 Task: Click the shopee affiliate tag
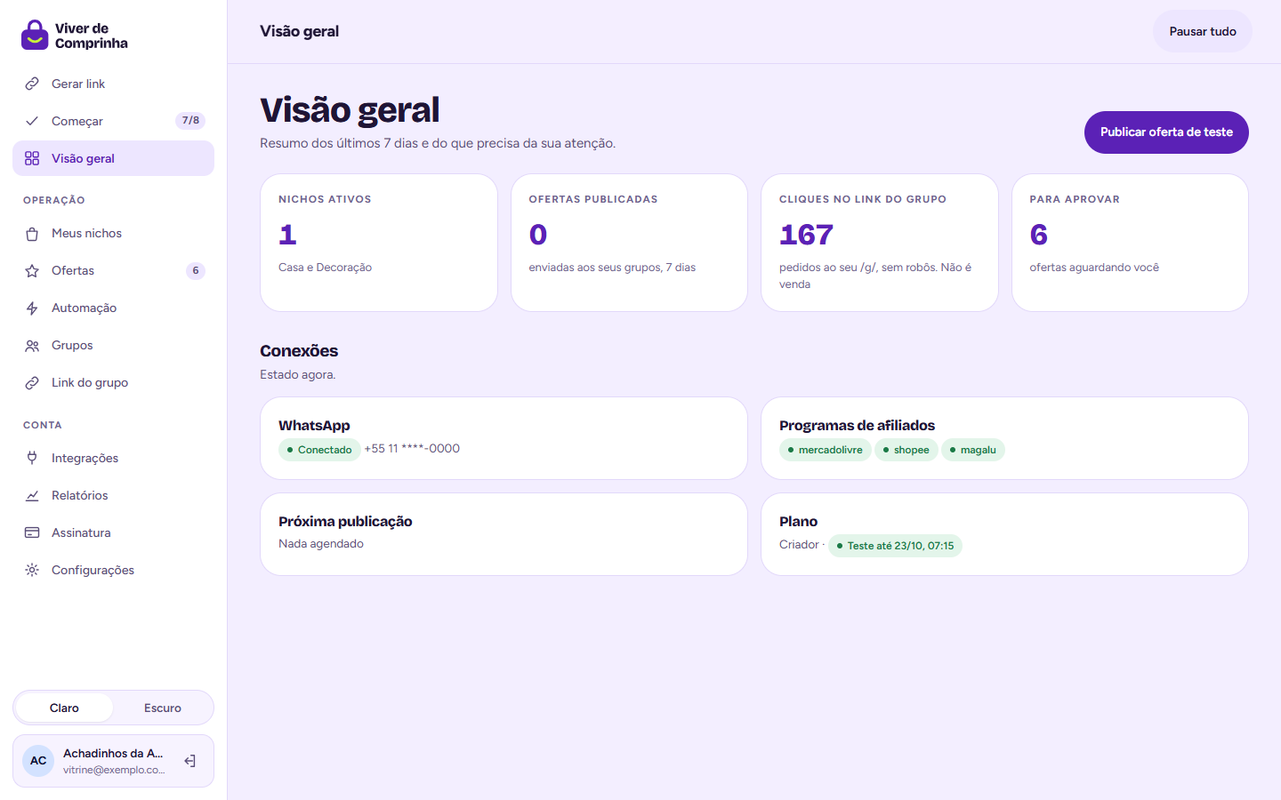906,450
